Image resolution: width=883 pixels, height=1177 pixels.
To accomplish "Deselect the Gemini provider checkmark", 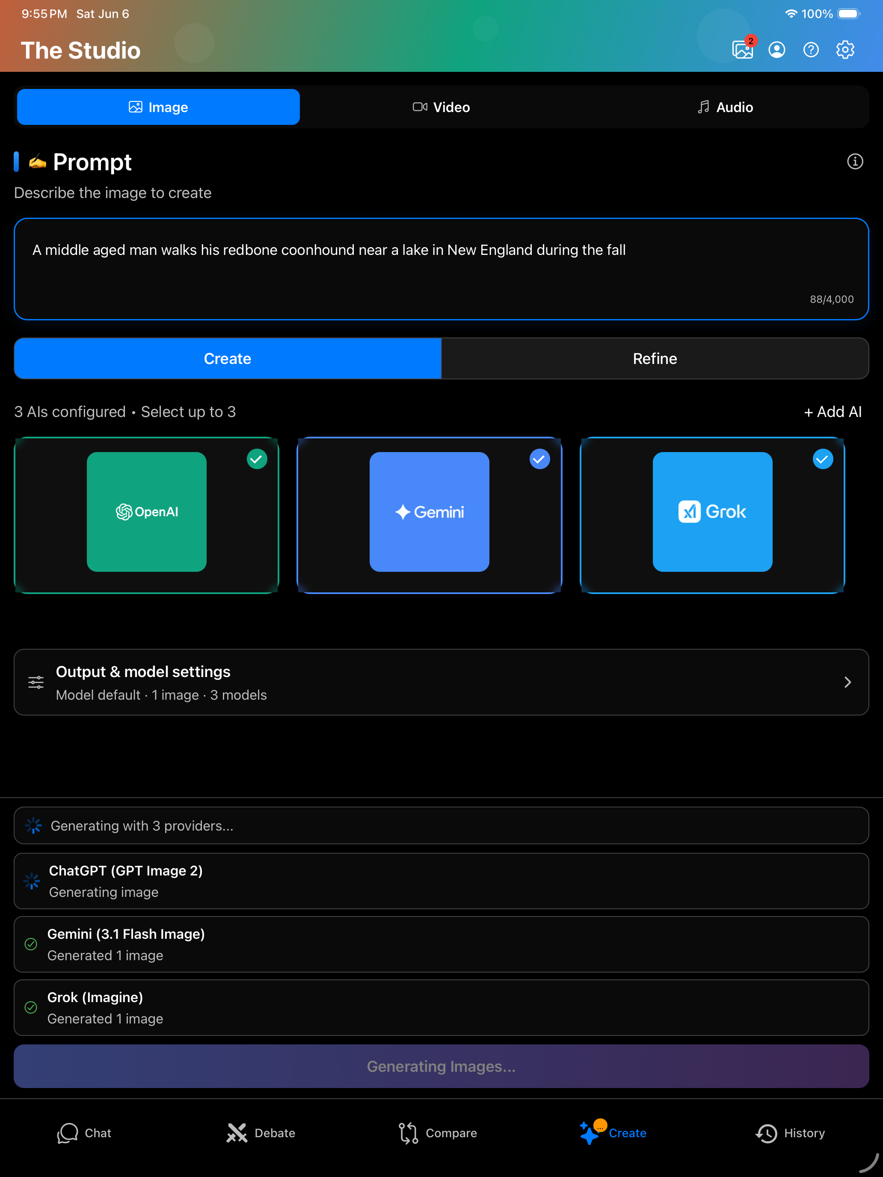I will pyautogui.click(x=539, y=458).
